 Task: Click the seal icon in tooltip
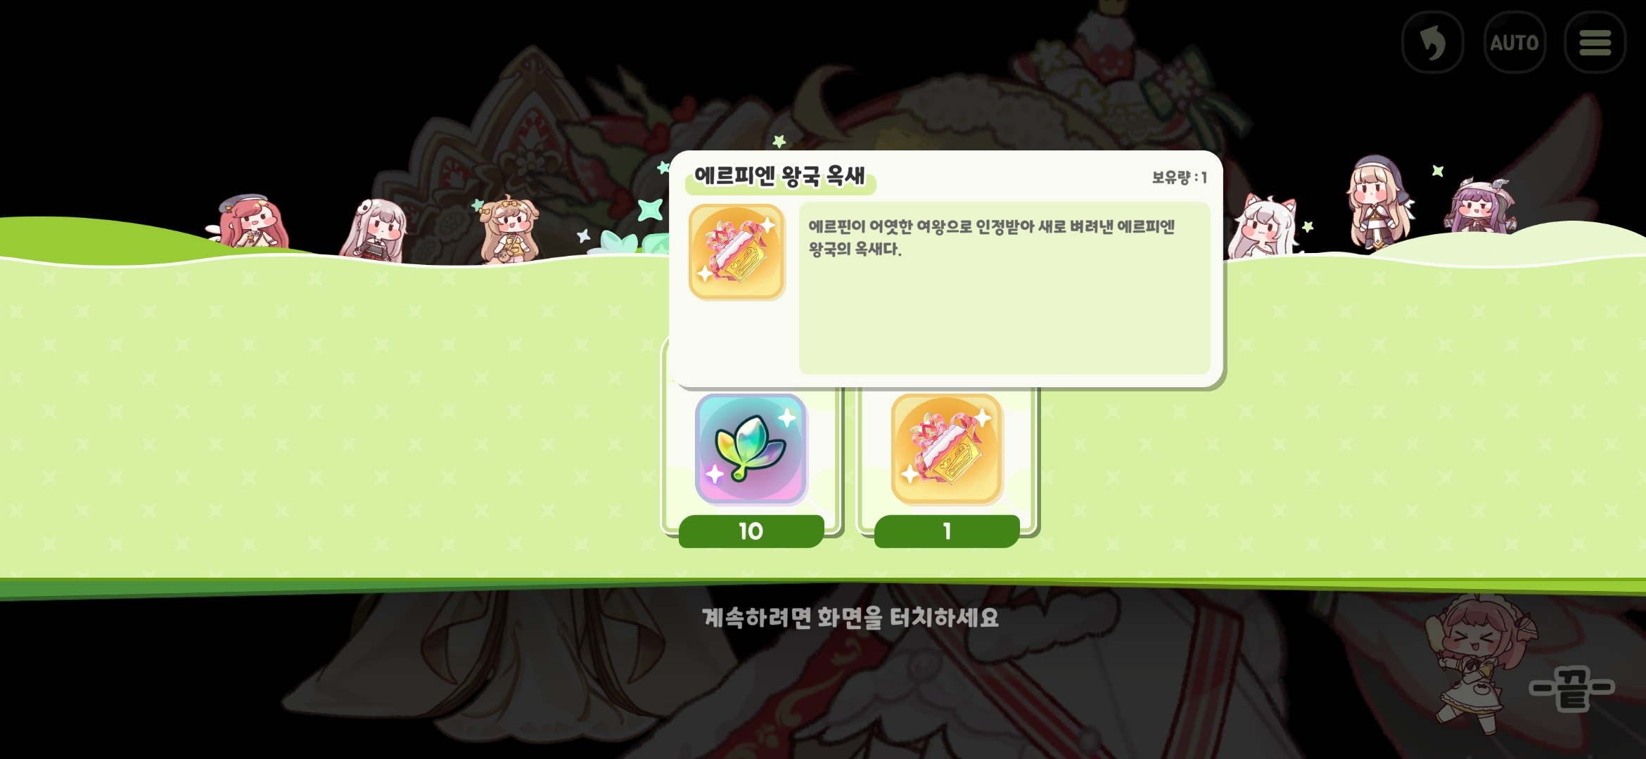736,252
